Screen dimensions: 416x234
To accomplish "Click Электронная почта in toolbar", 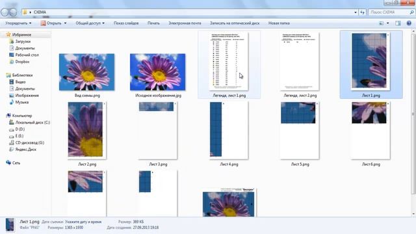I will pos(185,23).
